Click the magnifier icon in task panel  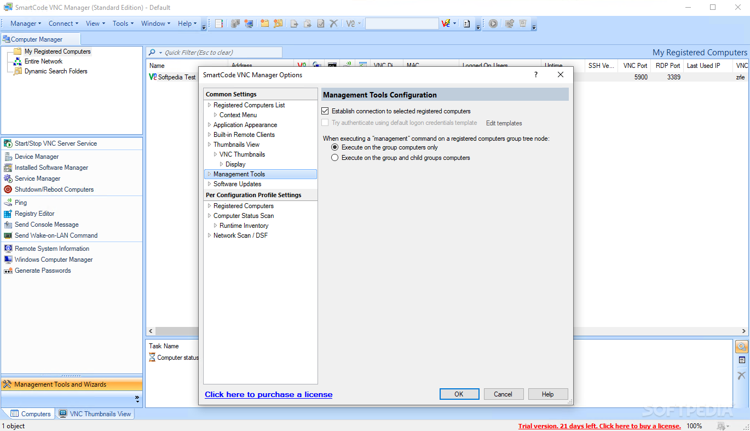[742, 347]
